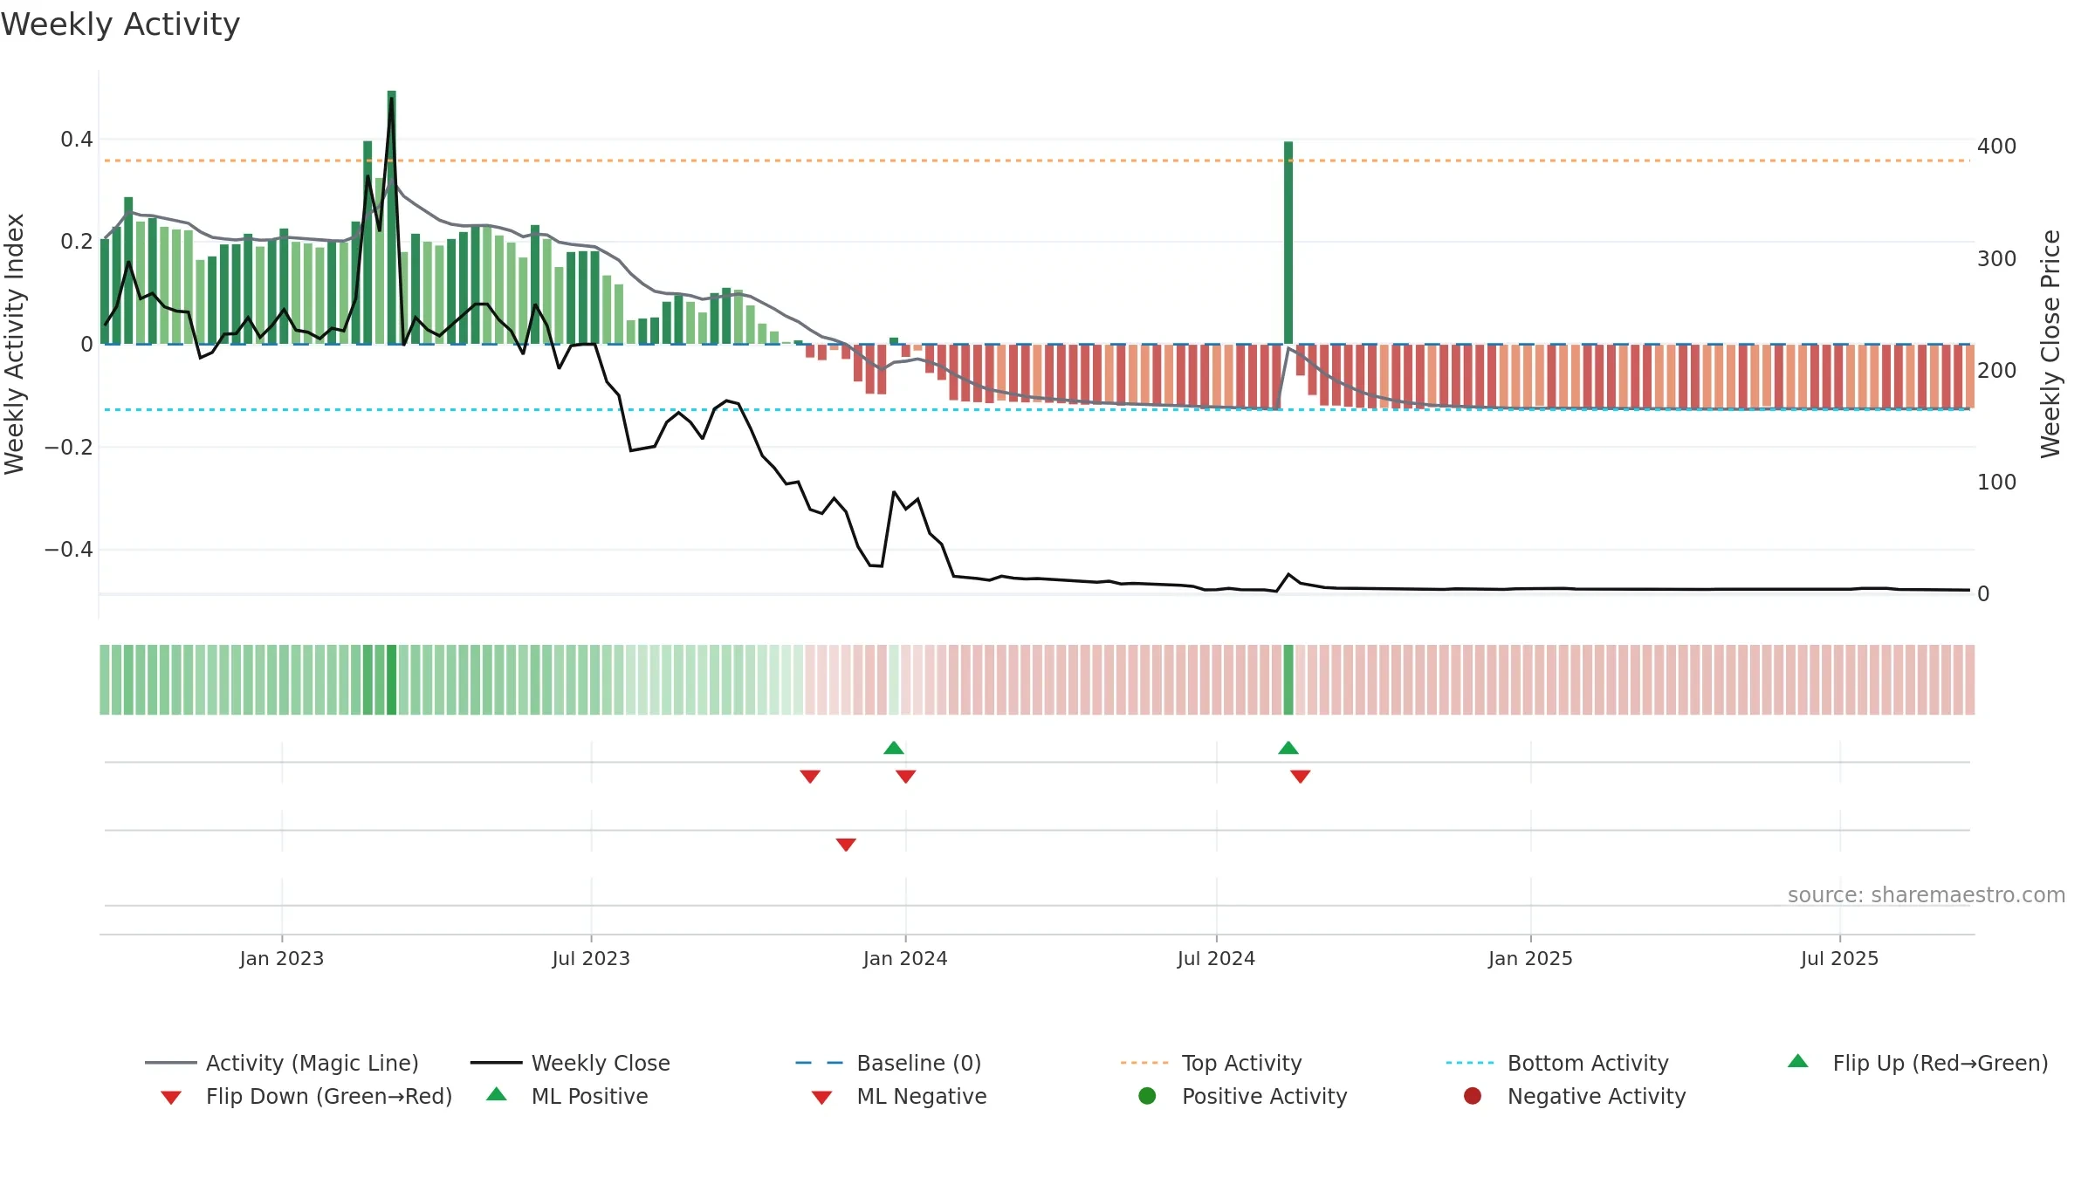The image size is (2095, 1178).
Task: Click the Weekly Activity Index axis title
Action: pyautogui.click(x=15, y=344)
